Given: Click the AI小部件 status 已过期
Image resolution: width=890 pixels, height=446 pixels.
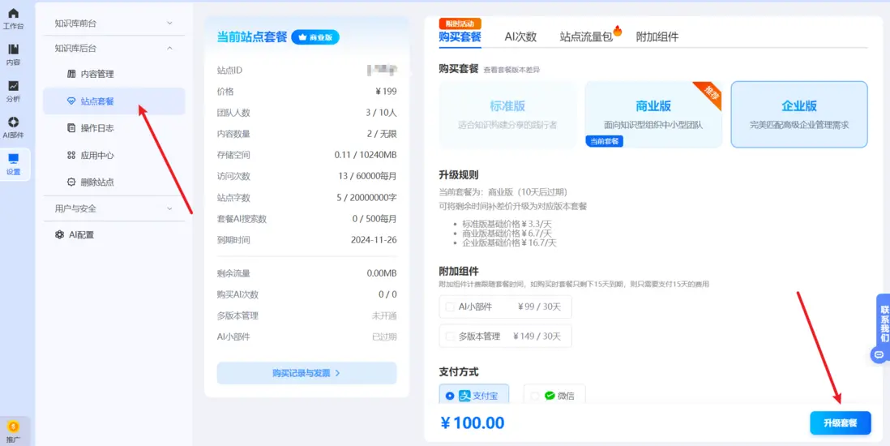Looking at the screenshot, I should (384, 337).
